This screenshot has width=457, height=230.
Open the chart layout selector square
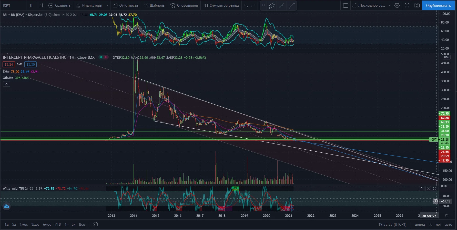[346, 5]
